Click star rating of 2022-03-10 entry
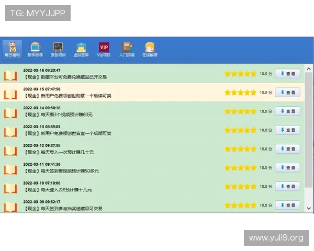 click(240, 187)
